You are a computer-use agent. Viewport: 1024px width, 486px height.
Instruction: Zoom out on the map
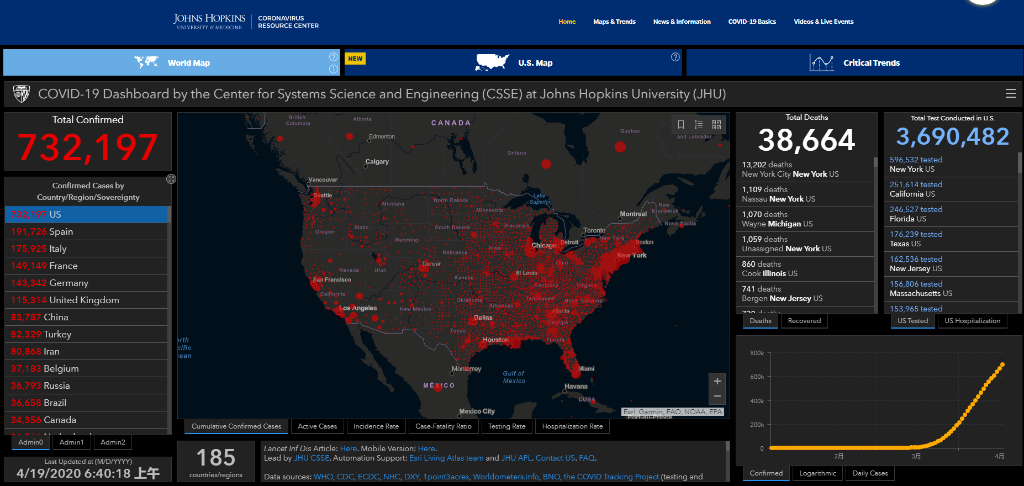[717, 397]
